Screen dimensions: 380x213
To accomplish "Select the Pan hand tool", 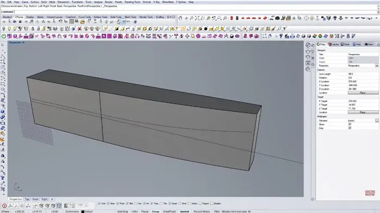I will coord(180,18).
